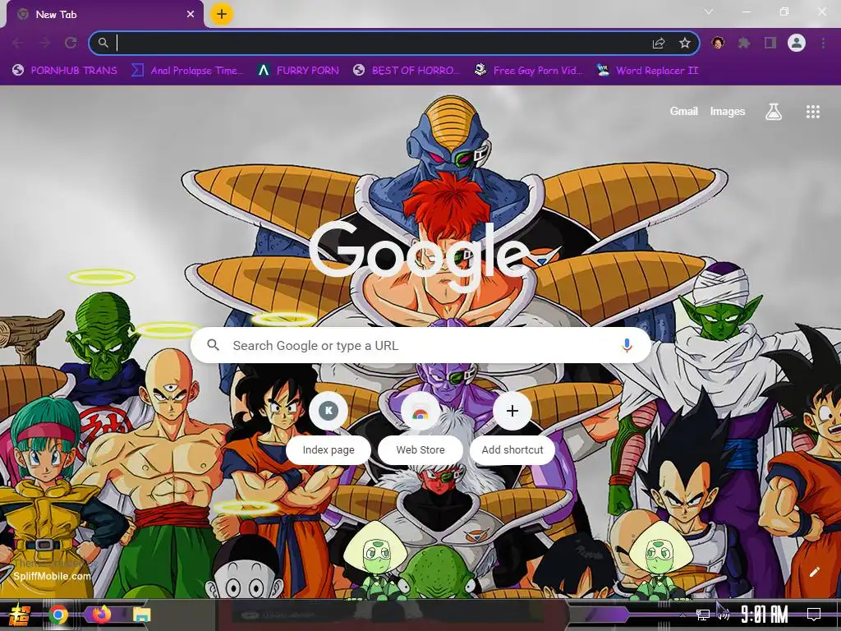Open the Google Images link
The width and height of the screenshot is (841, 631).
tap(728, 111)
